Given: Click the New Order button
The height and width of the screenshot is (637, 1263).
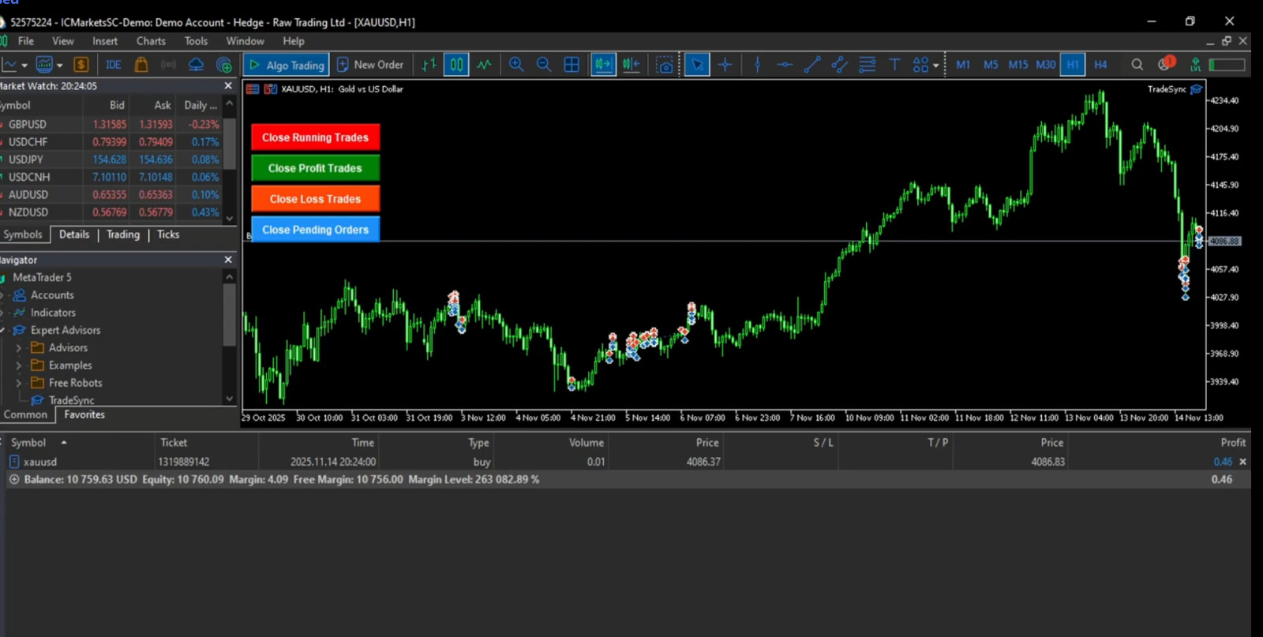Looking at the screenshot, I should [370, 65].
